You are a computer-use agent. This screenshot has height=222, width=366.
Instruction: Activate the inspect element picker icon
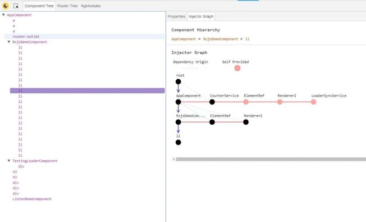coord(16,6)
